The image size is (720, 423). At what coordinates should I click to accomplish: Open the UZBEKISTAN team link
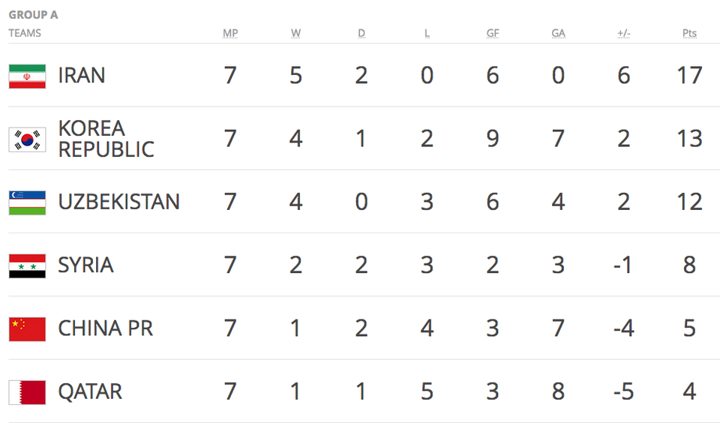pos(119,202)
